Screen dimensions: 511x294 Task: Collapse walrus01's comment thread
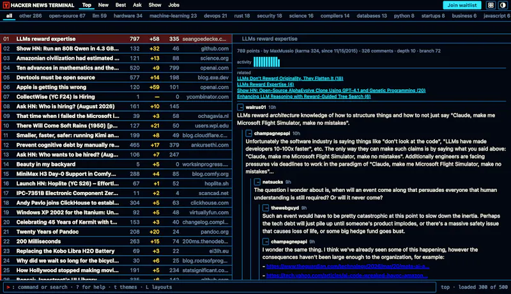[x=241, y=107]
